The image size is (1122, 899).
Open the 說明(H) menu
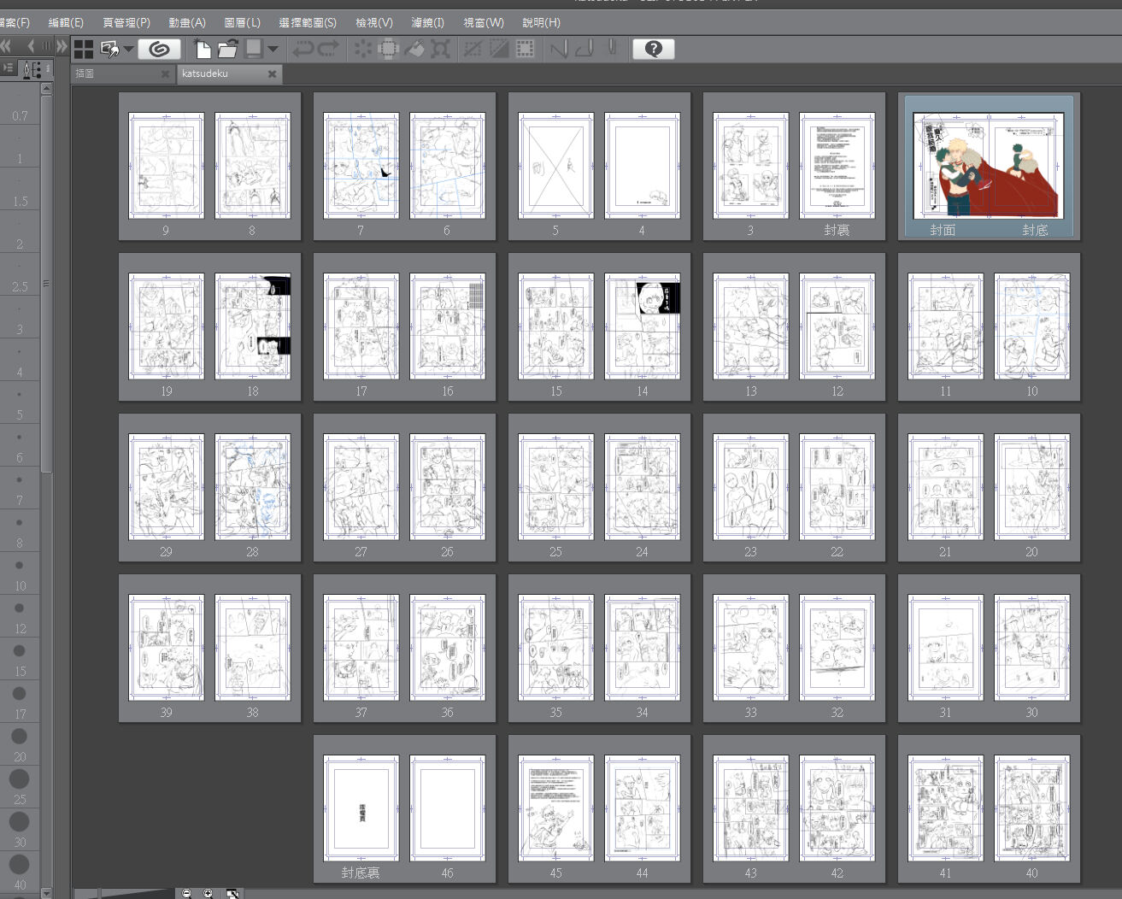541,22
